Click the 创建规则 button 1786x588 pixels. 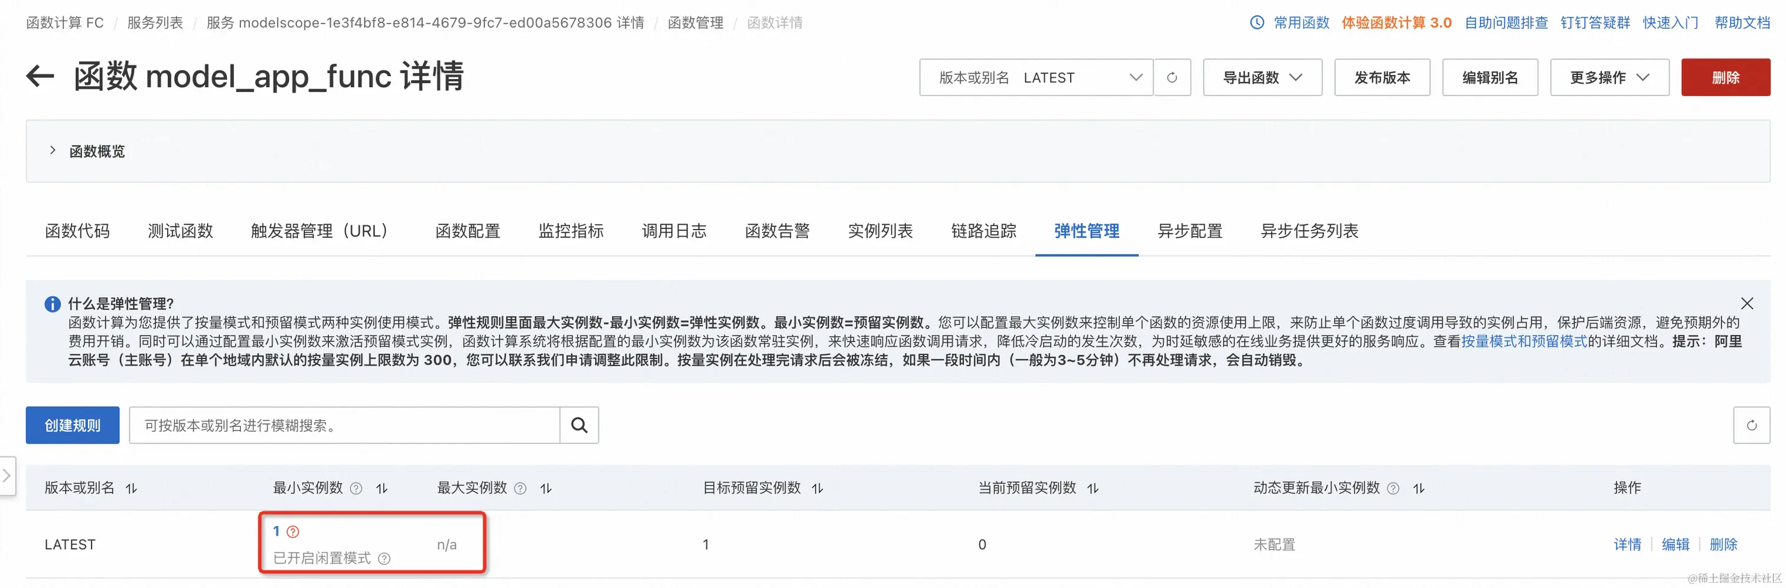[x=73, y=425]
